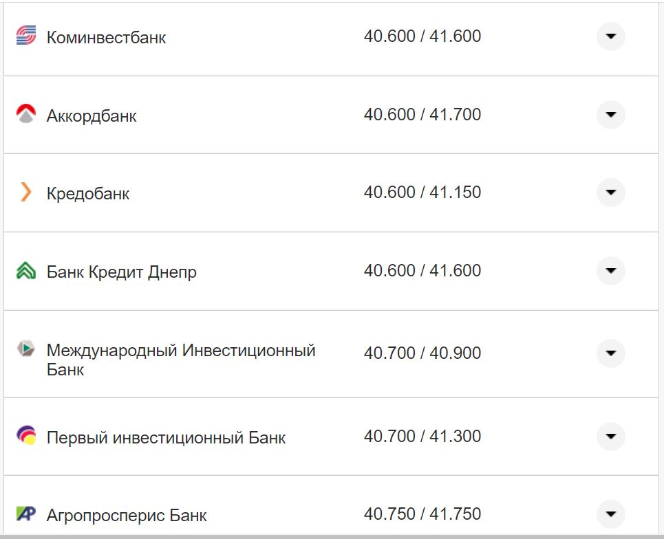Select the orange Кредобанк chevron icon
Image resolution: width=664 pixels, height=539 pixels.
pyautogui.click(x=26, y=193)
